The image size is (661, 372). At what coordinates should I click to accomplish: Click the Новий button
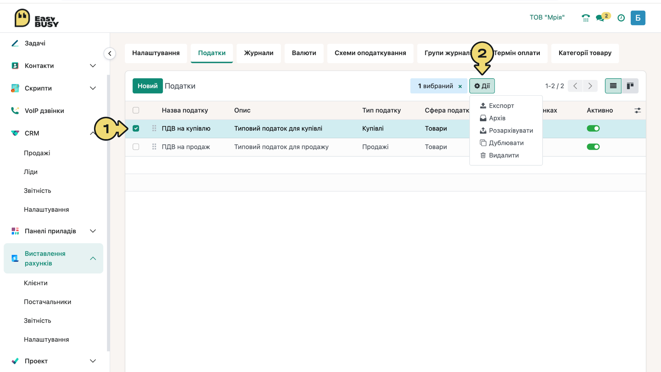pos(147,86)
